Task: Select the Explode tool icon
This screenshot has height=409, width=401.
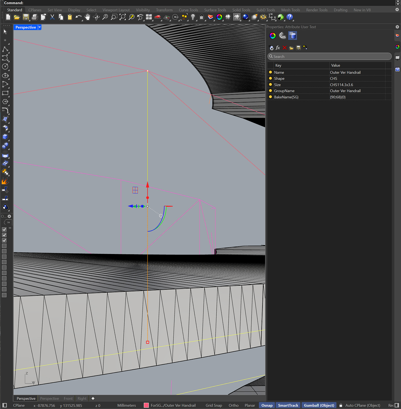Action: coord(5,181)
